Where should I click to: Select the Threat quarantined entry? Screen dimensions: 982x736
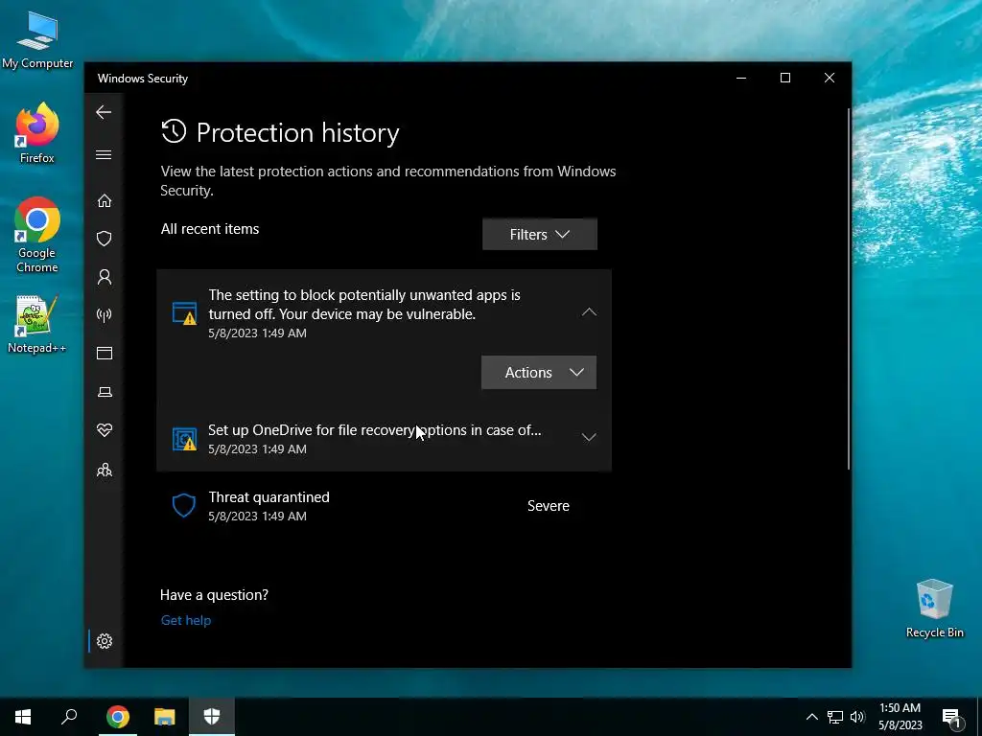384,506
